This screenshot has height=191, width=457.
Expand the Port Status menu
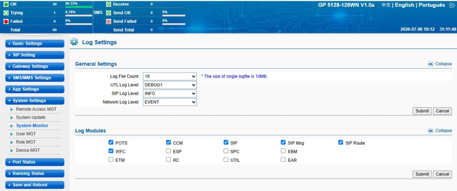(x=35, y=162)
